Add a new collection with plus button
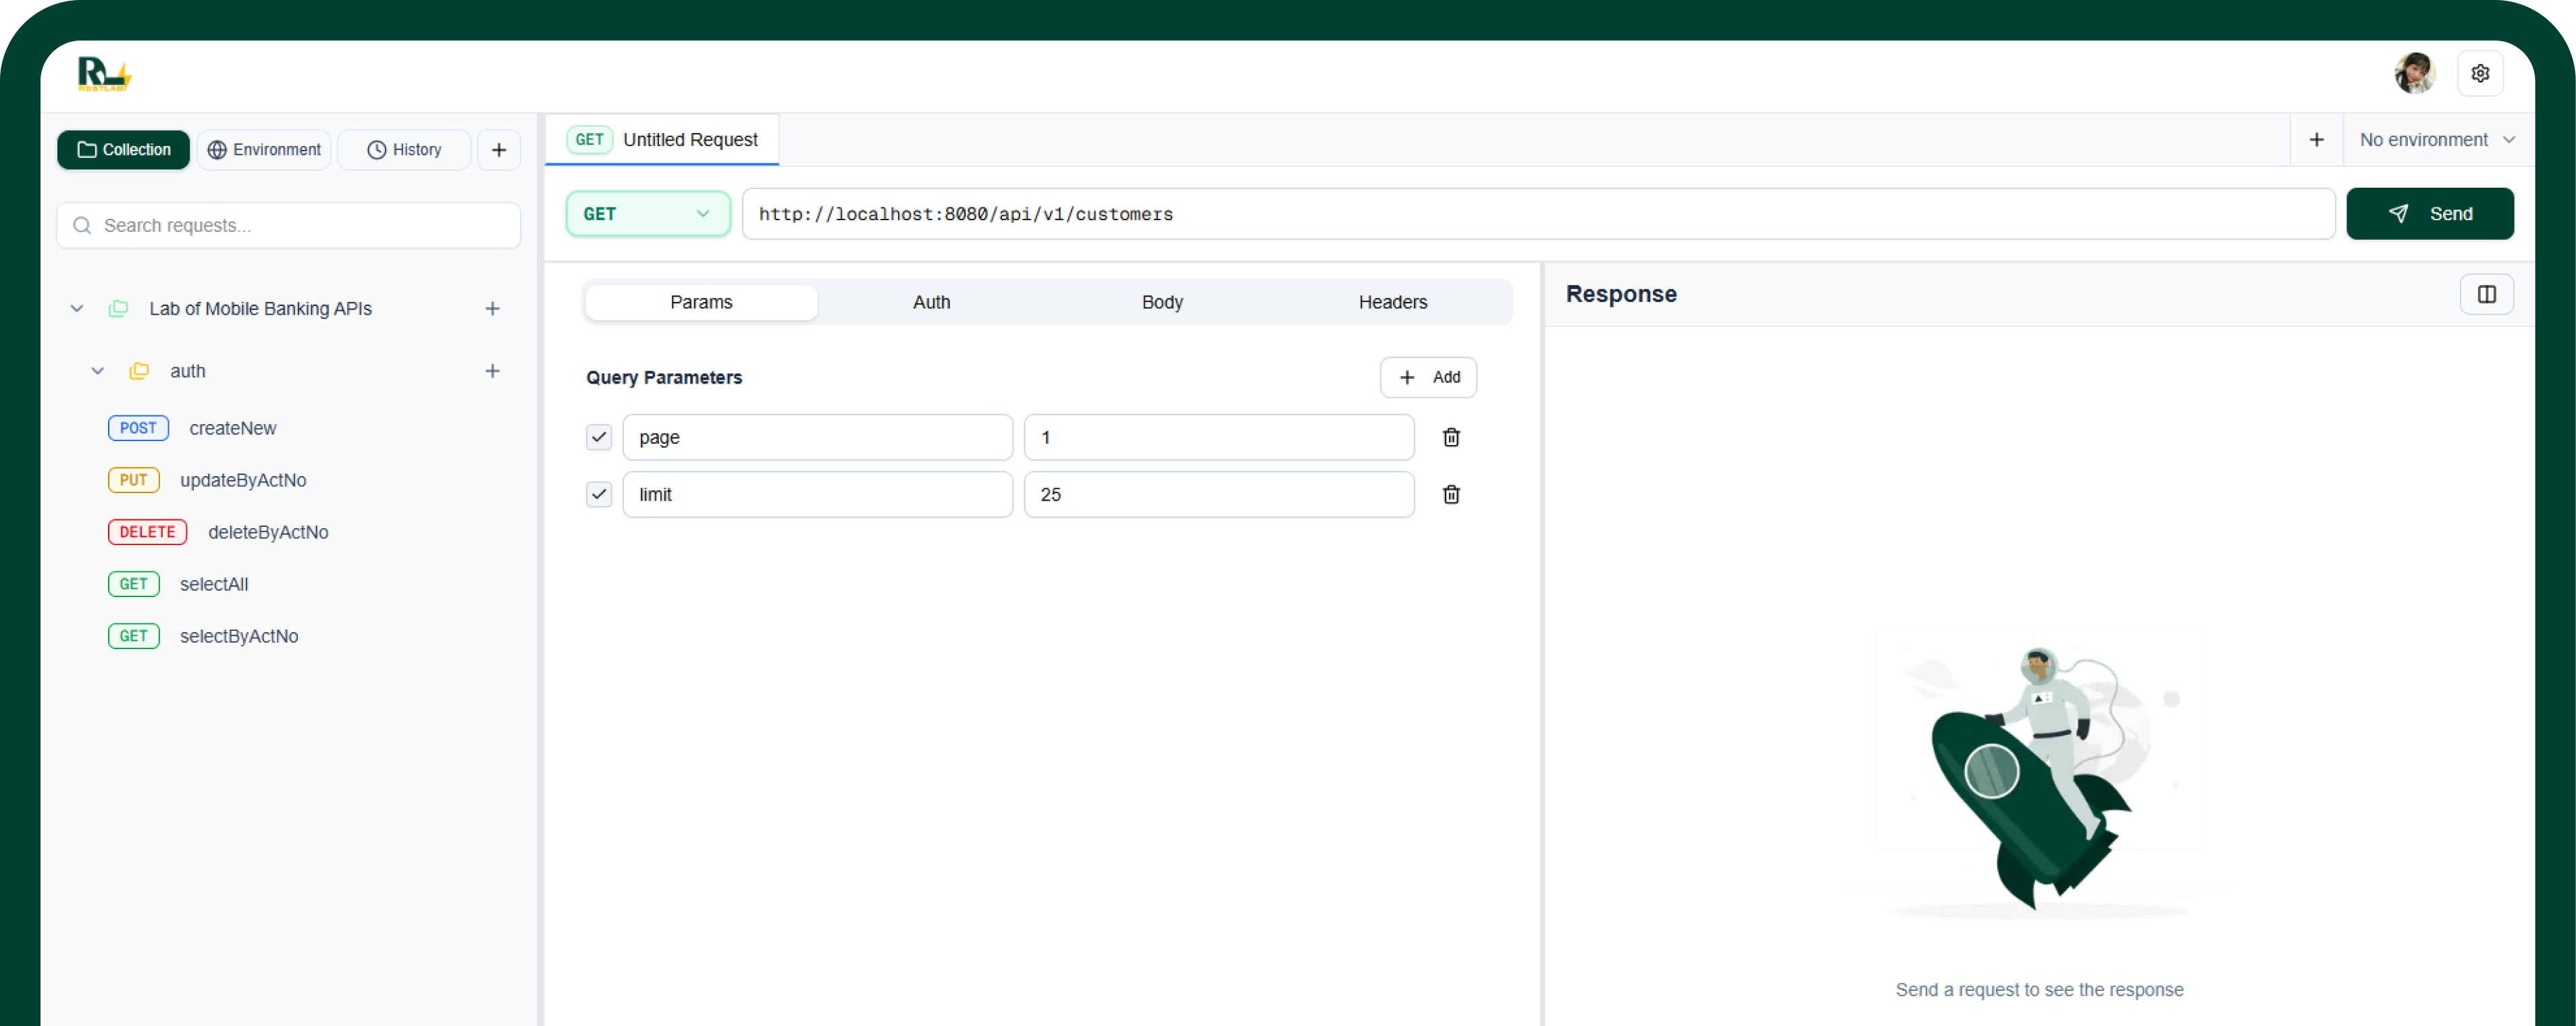Image resolution: width=2576 pixels, height=1026 pixels. (x=499, y=150)
